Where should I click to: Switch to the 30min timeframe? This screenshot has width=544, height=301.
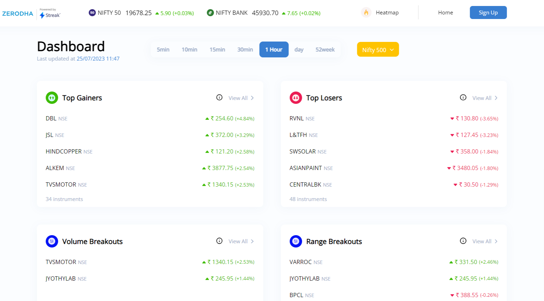(245, 50)
